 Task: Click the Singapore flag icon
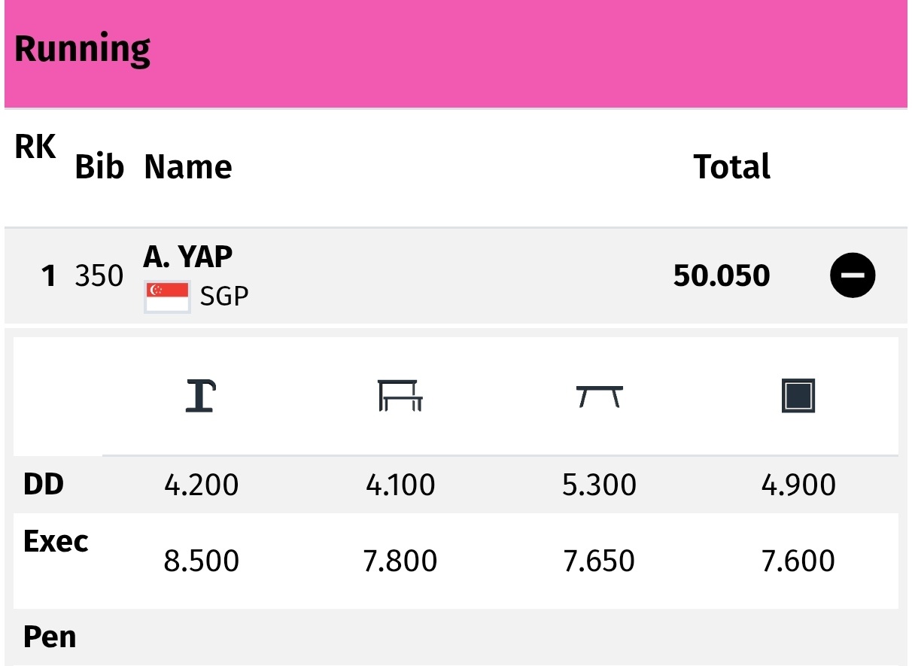point(168,297)
